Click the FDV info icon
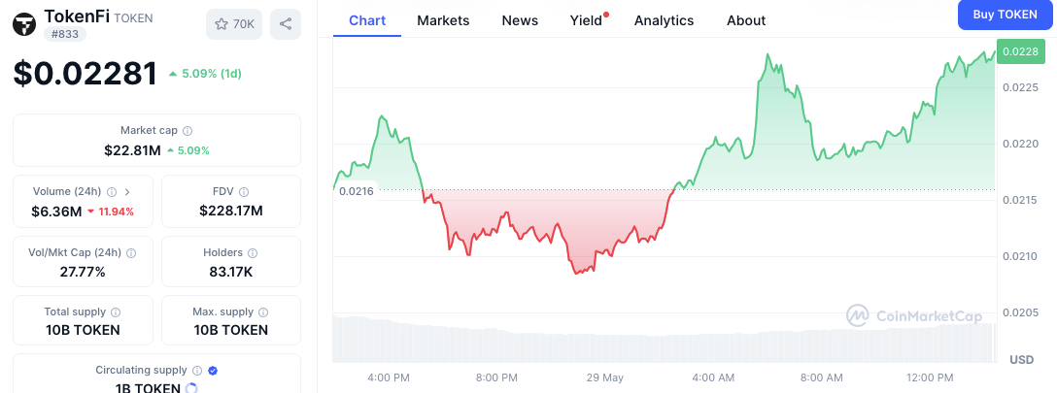Screen dimensions: 1057x393 click(x=243, y=192)
